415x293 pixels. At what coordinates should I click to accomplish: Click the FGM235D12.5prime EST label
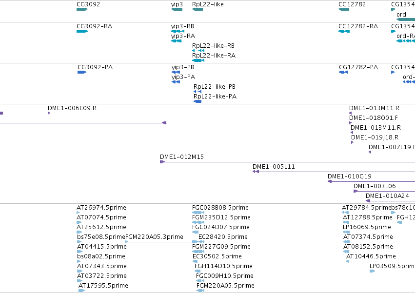pyautogui.click(x=221, y=217)
